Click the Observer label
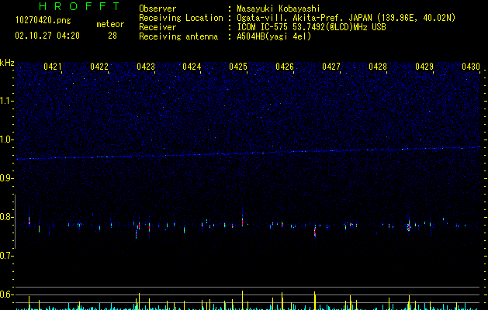This screenshot has width=488, height=310. [x=157, y=9]
